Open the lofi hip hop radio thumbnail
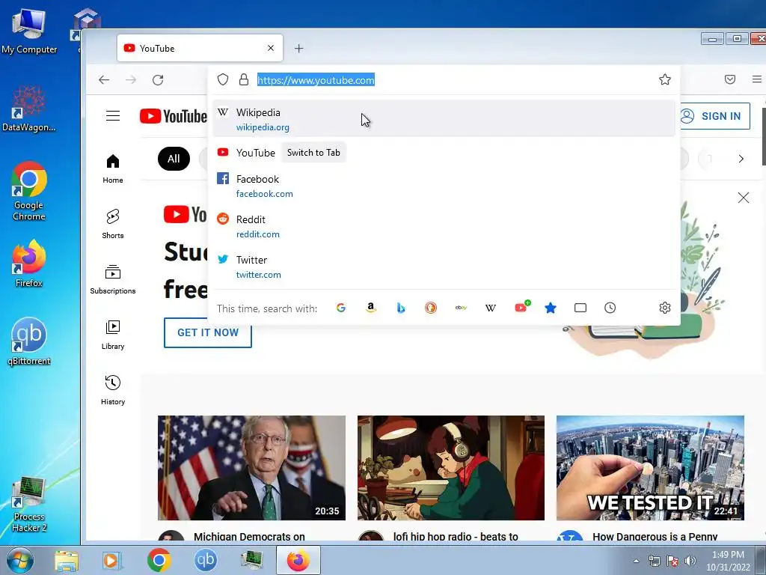Screen dimensions: 766x575 (x=451, y=468)
